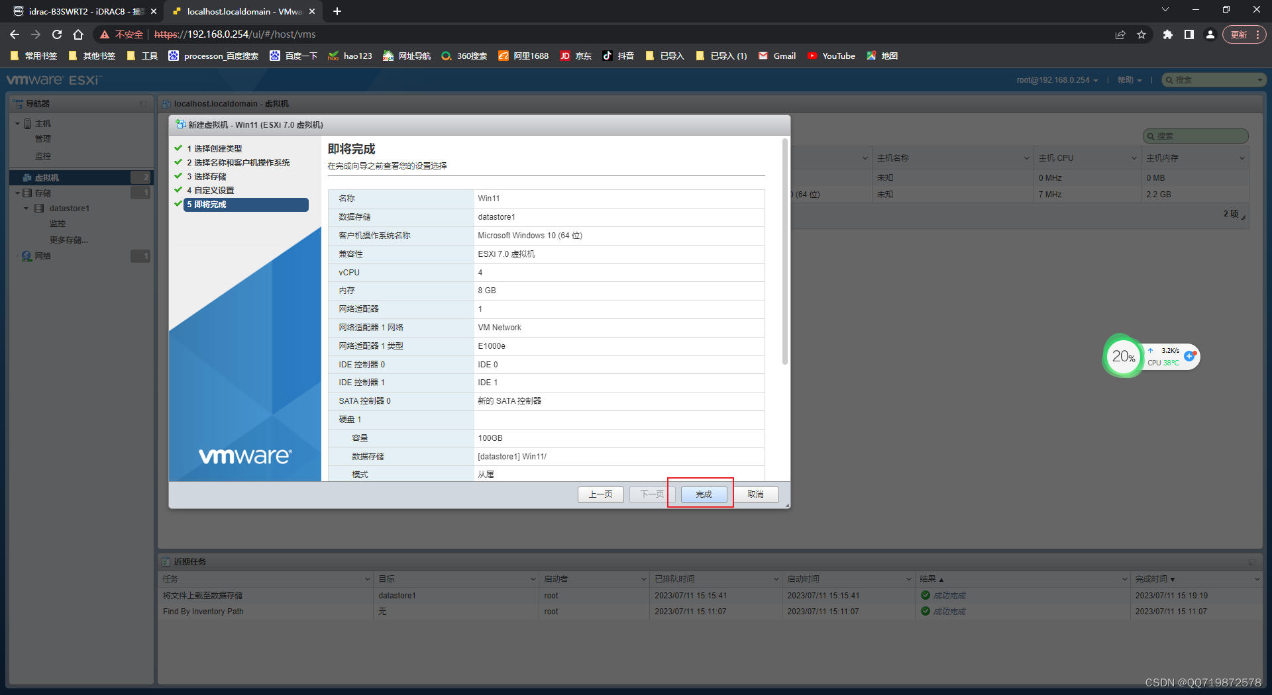
Task: Open the share page icon in address bar
Action: tap(1120, 34)
